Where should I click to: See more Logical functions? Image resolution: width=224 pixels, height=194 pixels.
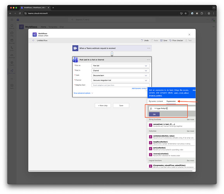pyautogui.click(x=190, y=161)
